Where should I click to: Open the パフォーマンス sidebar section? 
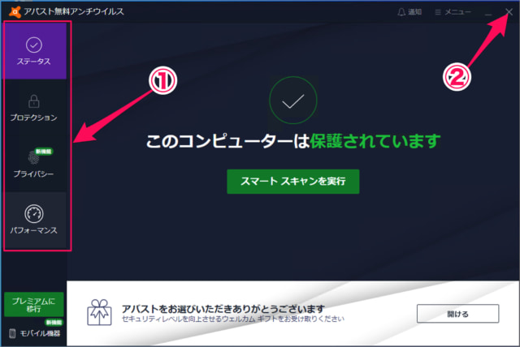34,220
